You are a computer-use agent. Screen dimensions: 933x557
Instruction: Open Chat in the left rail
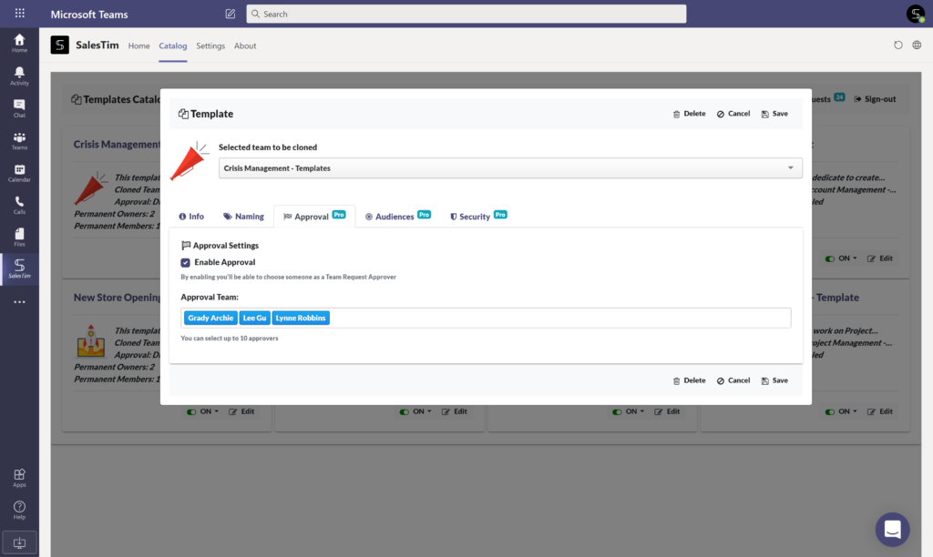point(20,108)
